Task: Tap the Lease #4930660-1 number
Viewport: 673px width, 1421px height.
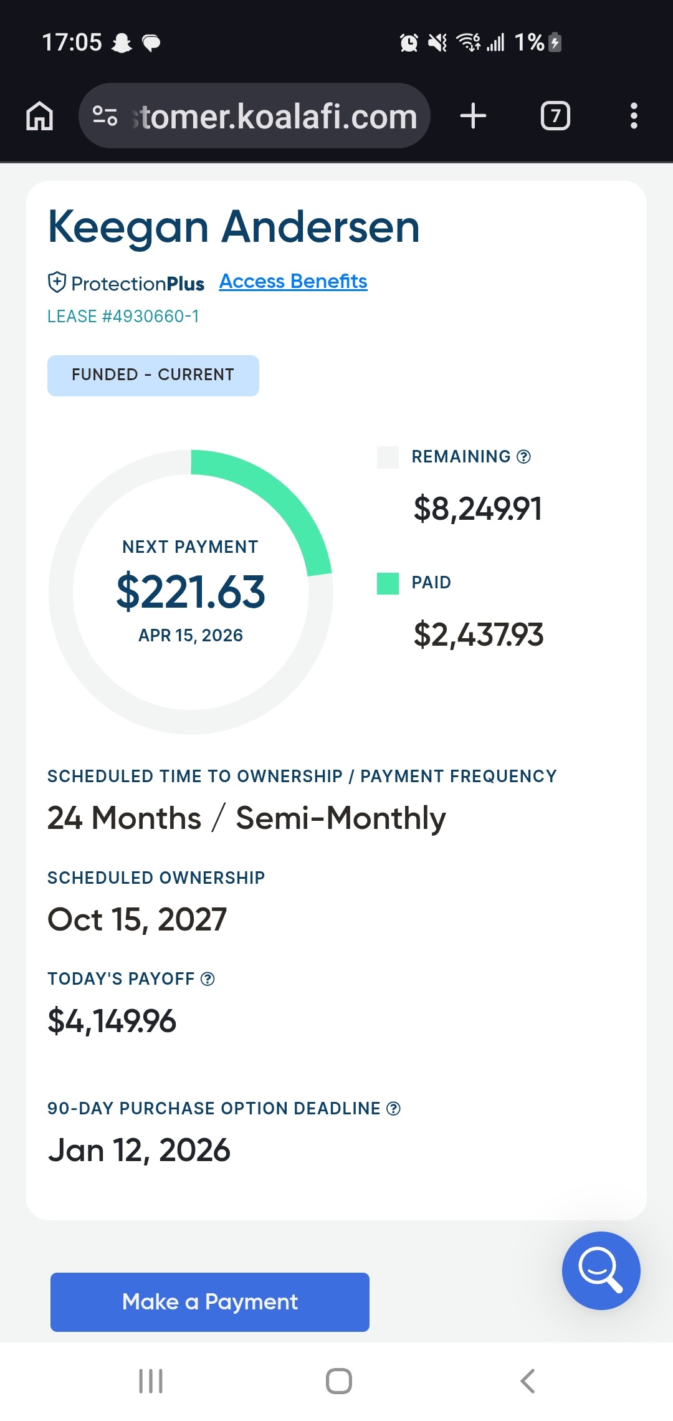Action: coord(123,317)
